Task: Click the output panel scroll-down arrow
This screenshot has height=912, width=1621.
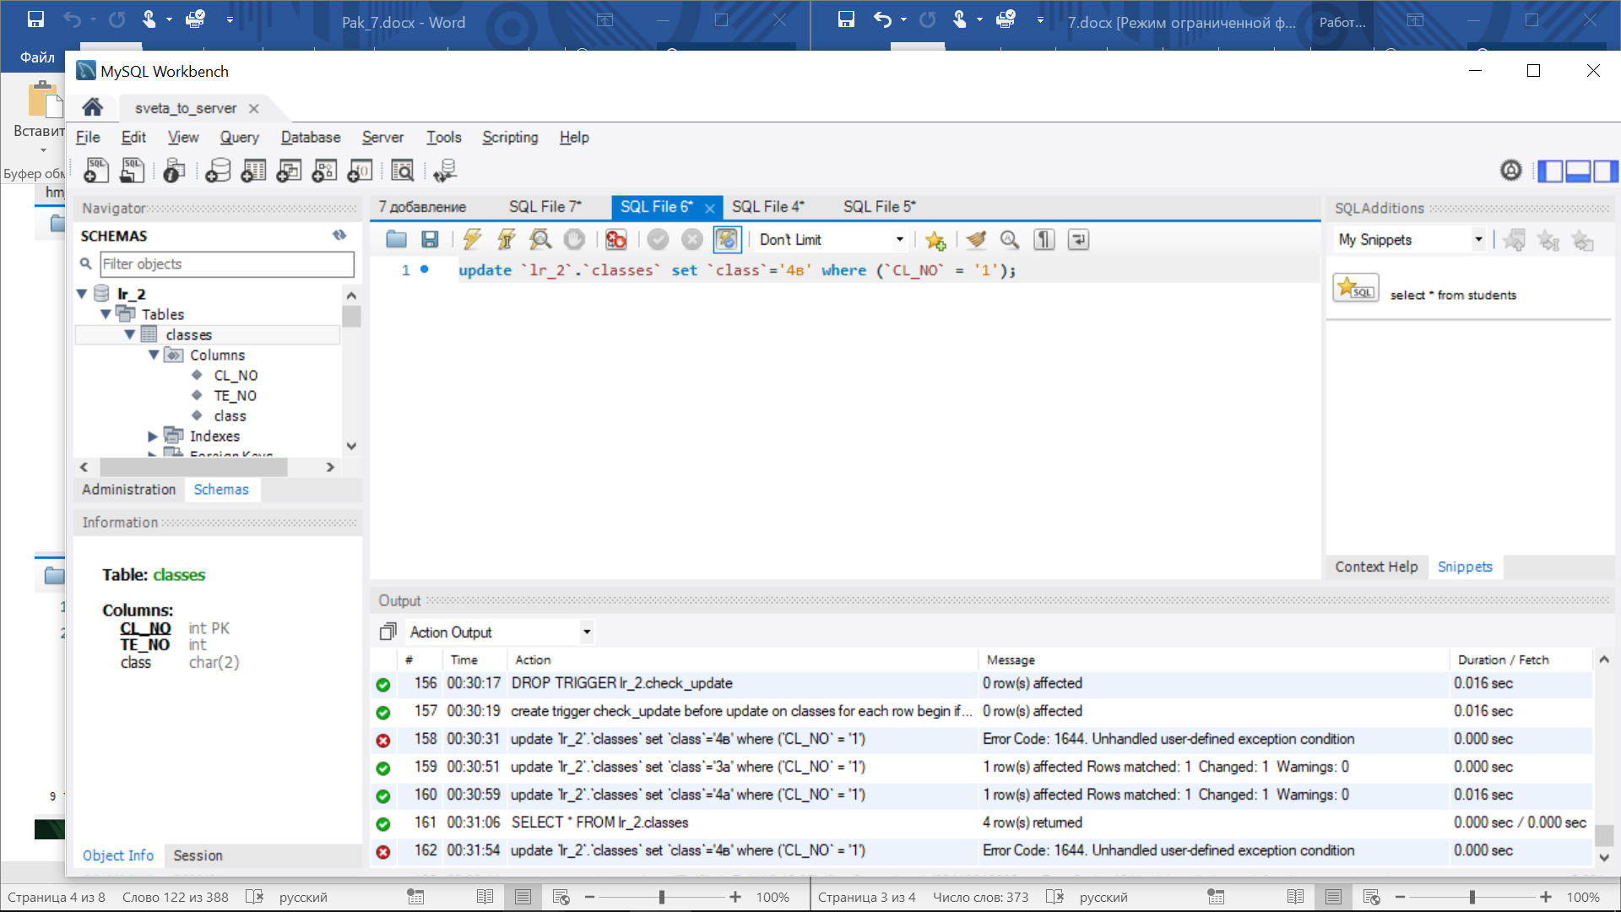Action: (1604, 857)
